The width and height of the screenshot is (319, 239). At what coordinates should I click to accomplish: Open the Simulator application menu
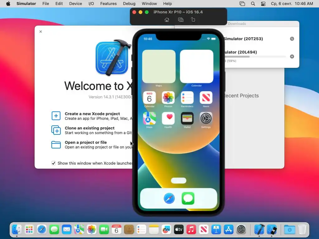coord(26,4)
